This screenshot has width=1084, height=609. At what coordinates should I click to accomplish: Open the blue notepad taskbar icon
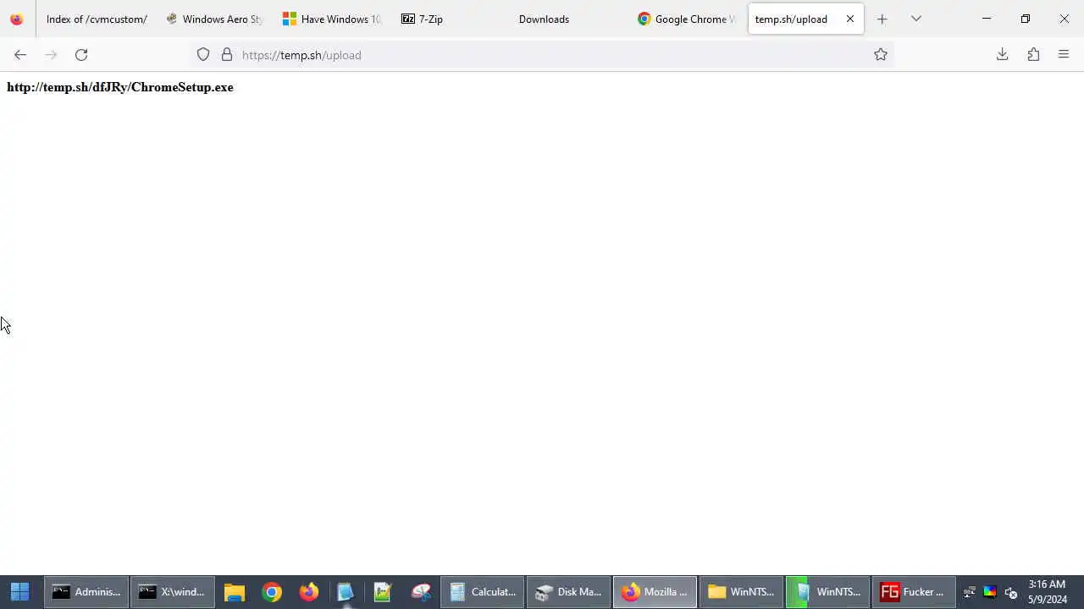[346, 592]
